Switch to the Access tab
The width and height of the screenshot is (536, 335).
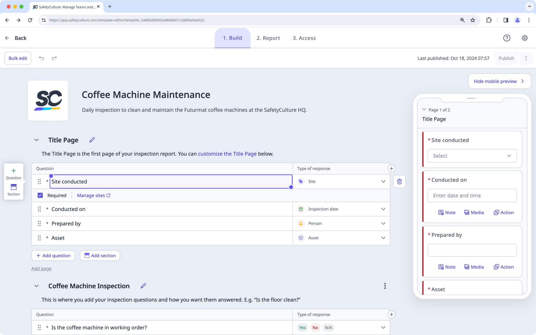coord(304,38)
